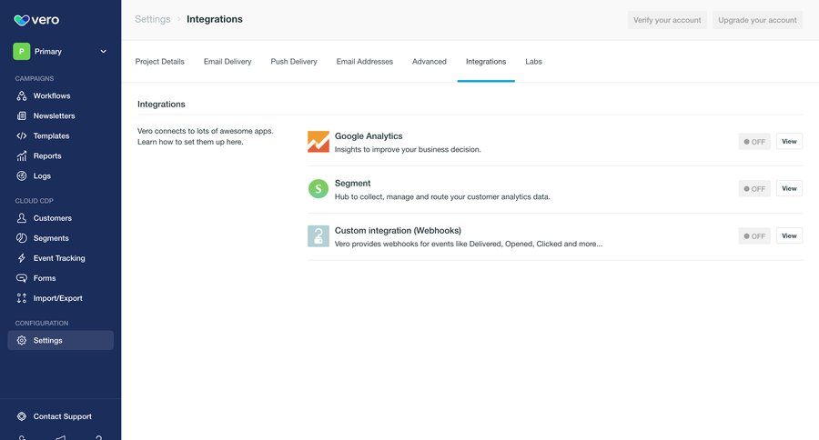Toggle the Segment integration on
The height and width of the screenshot is (440, 819).
(x=754, y=188)
